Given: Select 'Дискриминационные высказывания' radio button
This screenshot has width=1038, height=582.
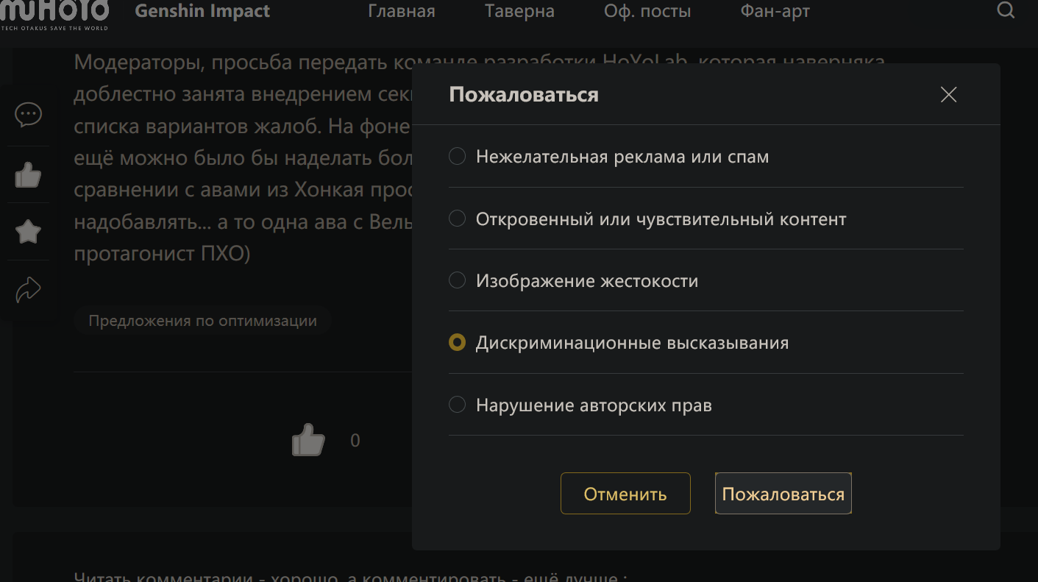Looking at the screenshot, I should (458, 343).
